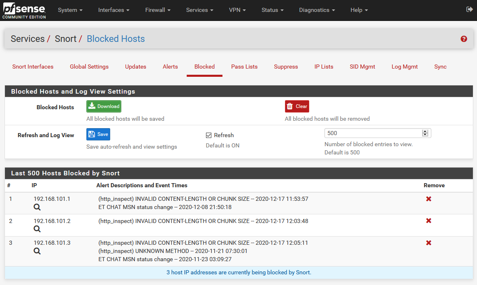
Task: Look up 192.168.101.3 with magnifier icon
Action: point(37,251)
